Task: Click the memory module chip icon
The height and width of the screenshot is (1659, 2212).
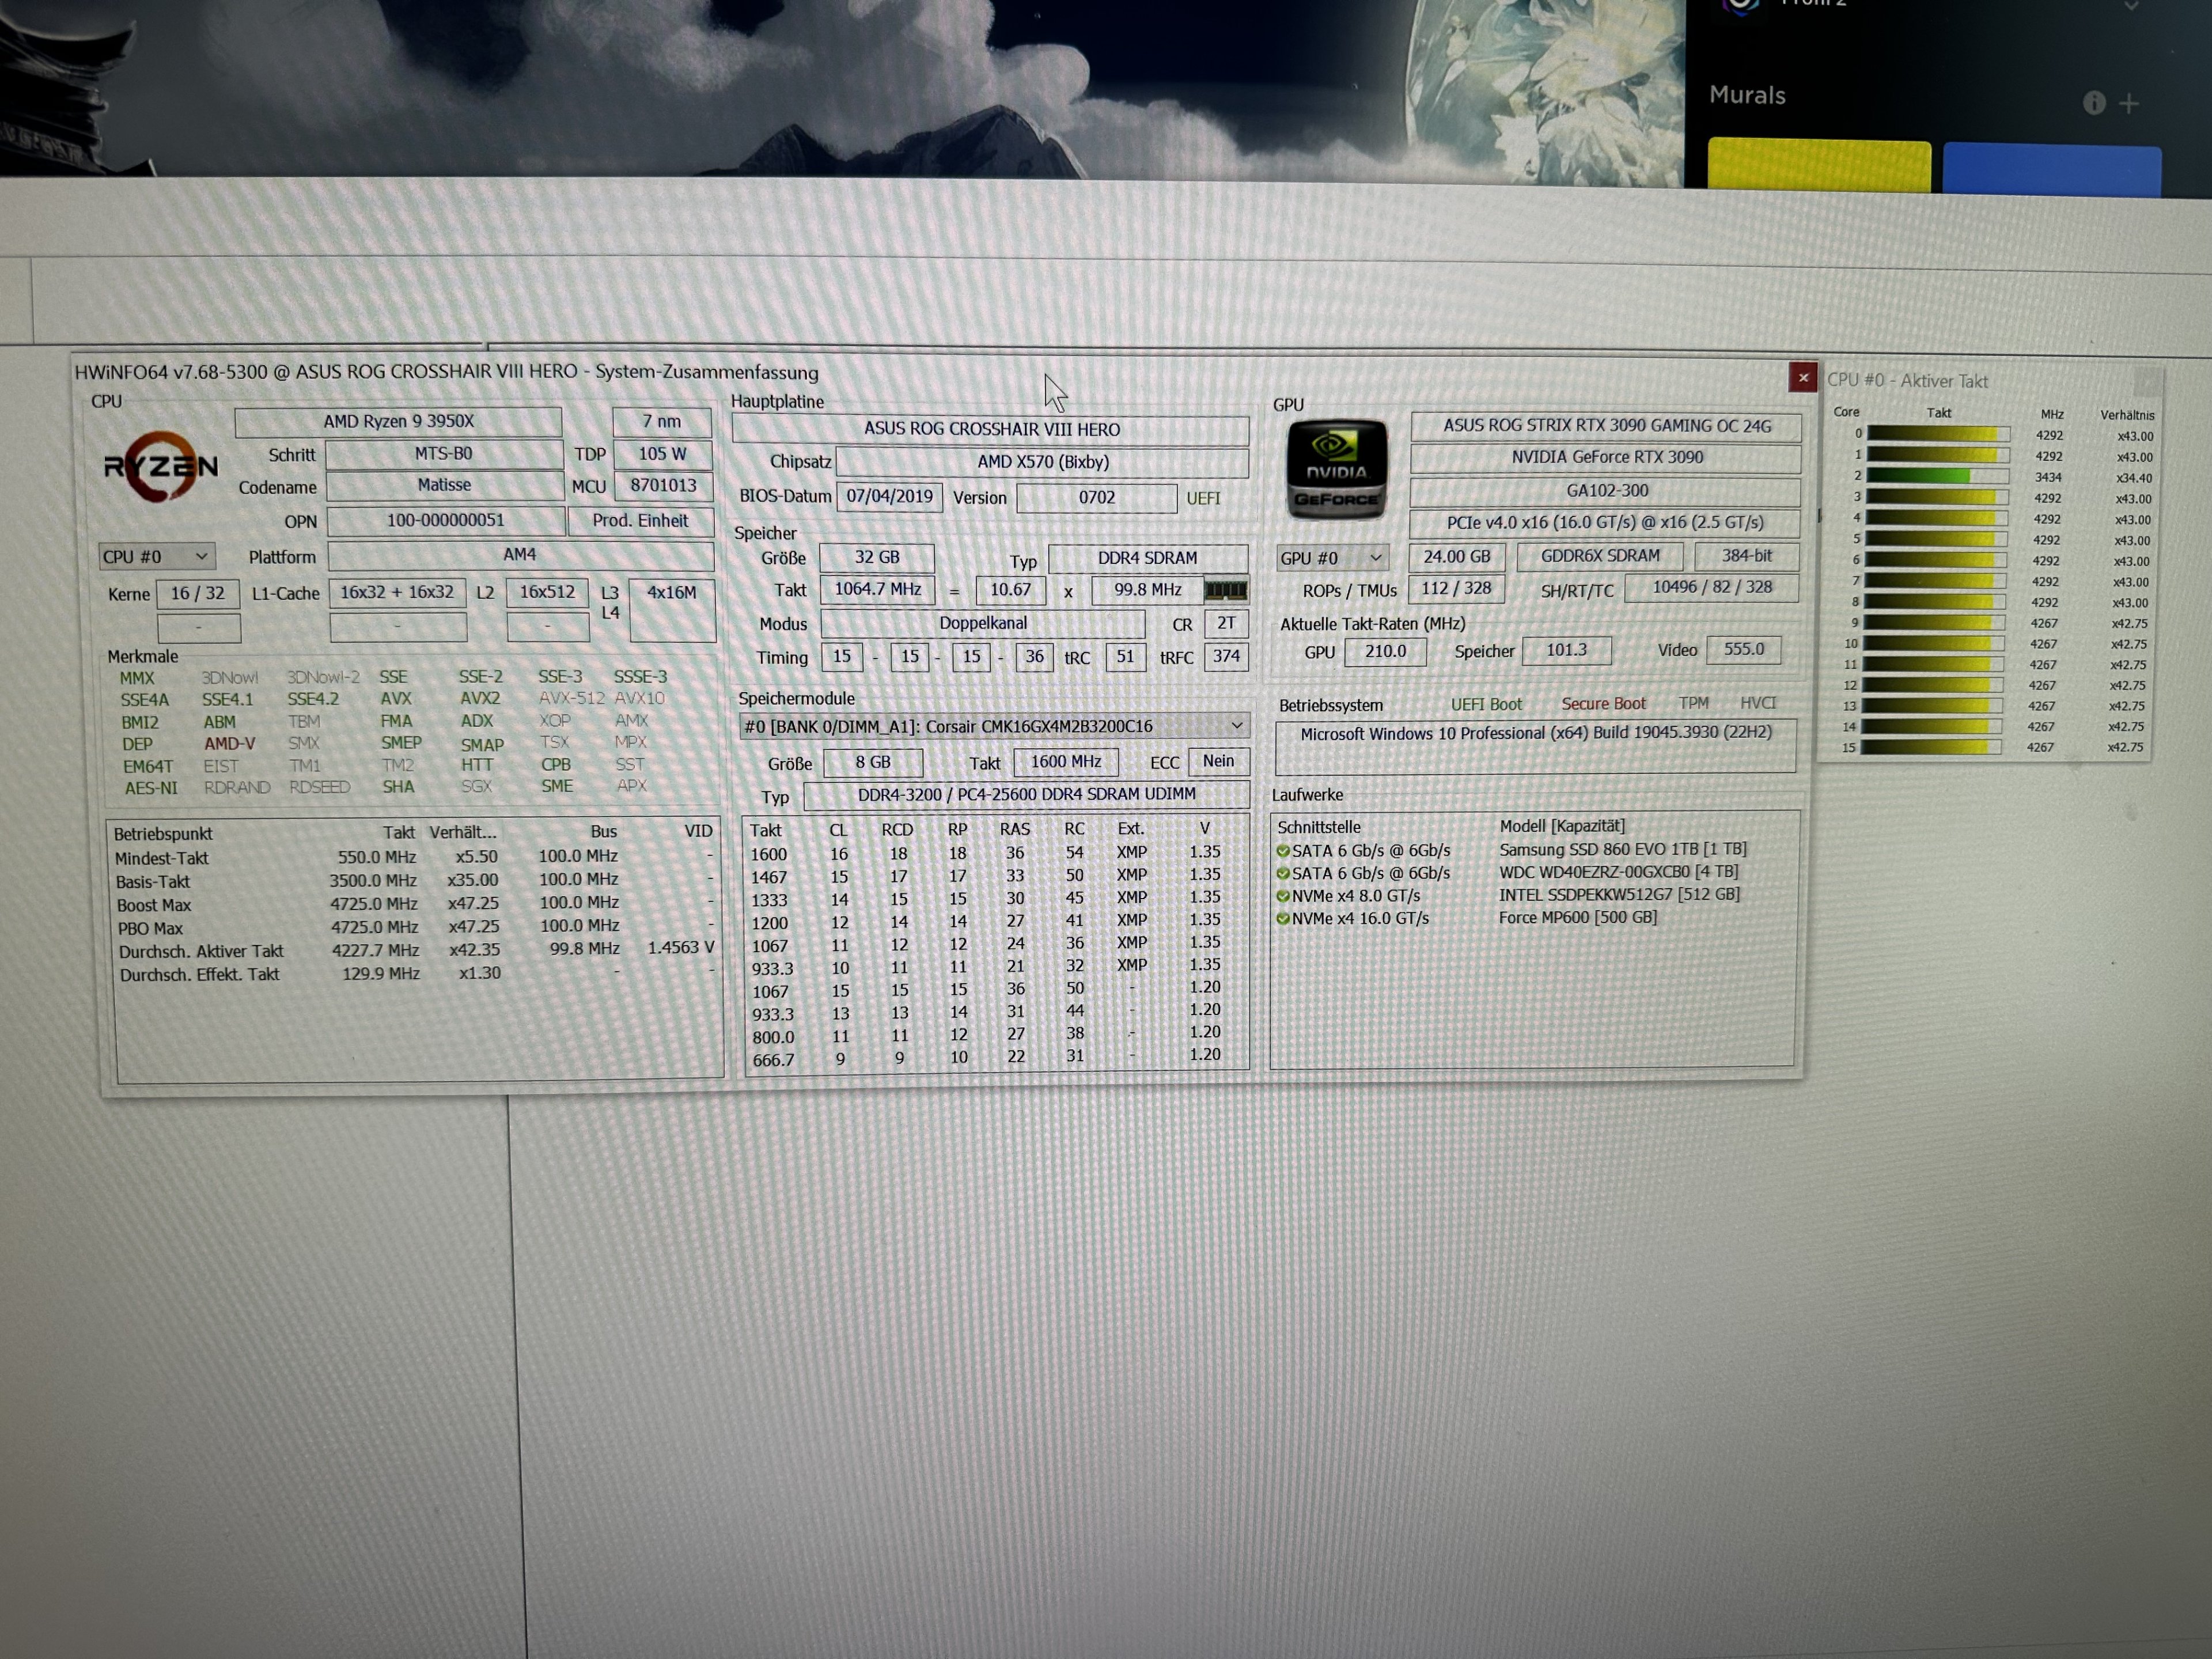Action: pos(1225,590)
